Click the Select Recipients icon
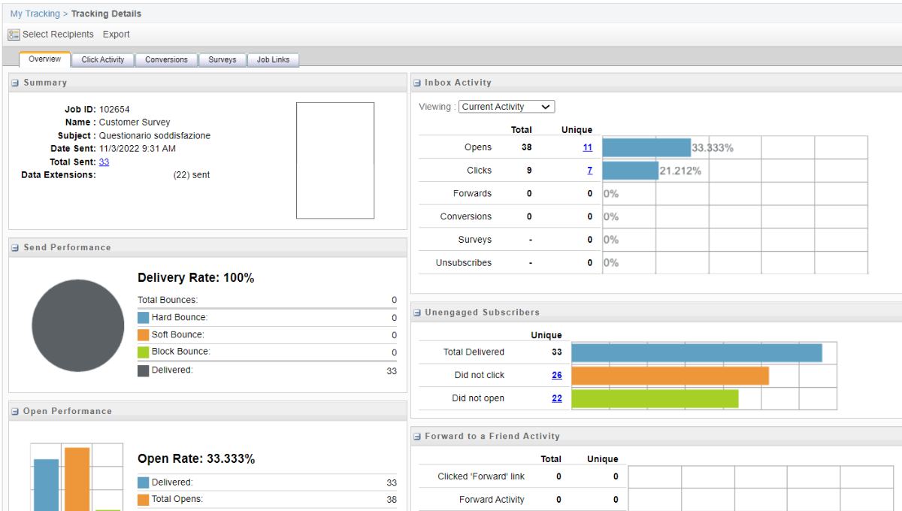Viewport: 902px width, 511px height. point(14,35)
